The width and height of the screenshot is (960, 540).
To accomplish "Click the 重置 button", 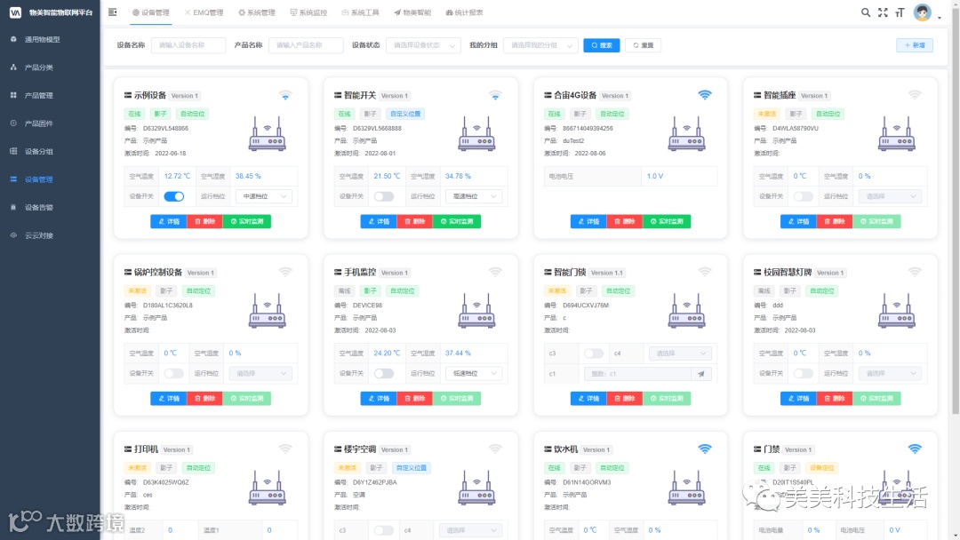I will tap(643, 45).
